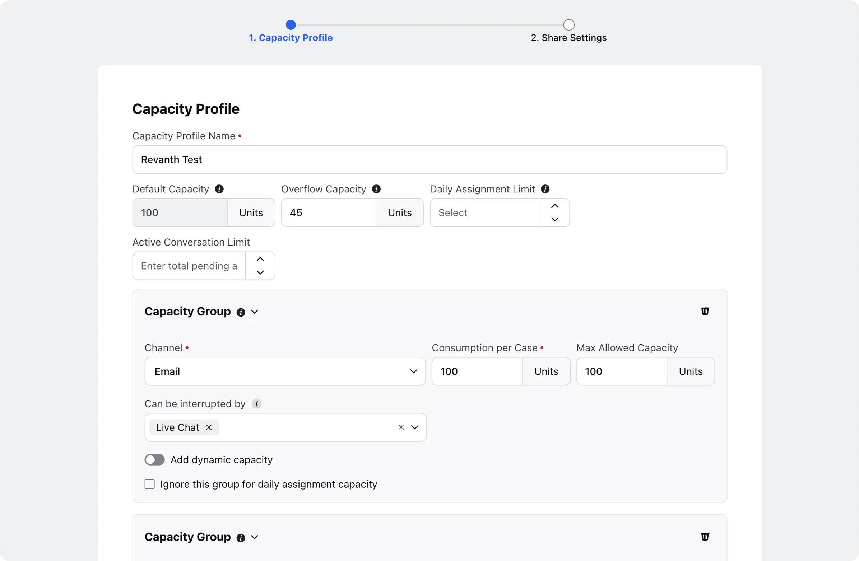Click the first Capacity Group info icon
The image size is (859, 561).
point(241,312)
